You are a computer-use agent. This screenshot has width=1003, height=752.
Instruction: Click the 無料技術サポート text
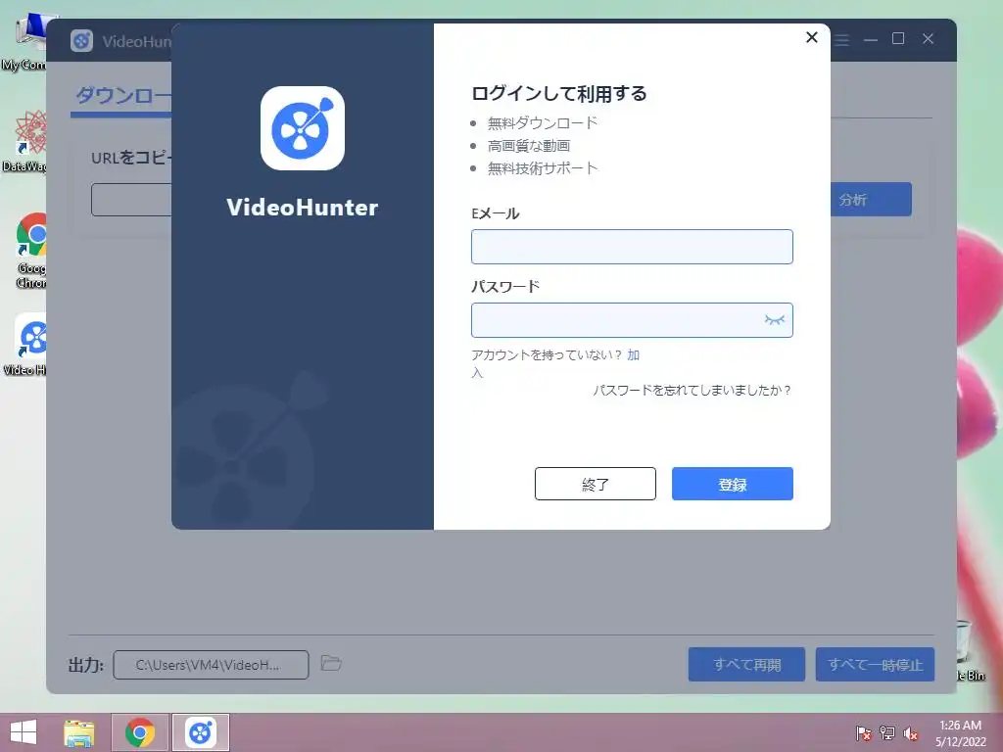[x=543, y=168]
